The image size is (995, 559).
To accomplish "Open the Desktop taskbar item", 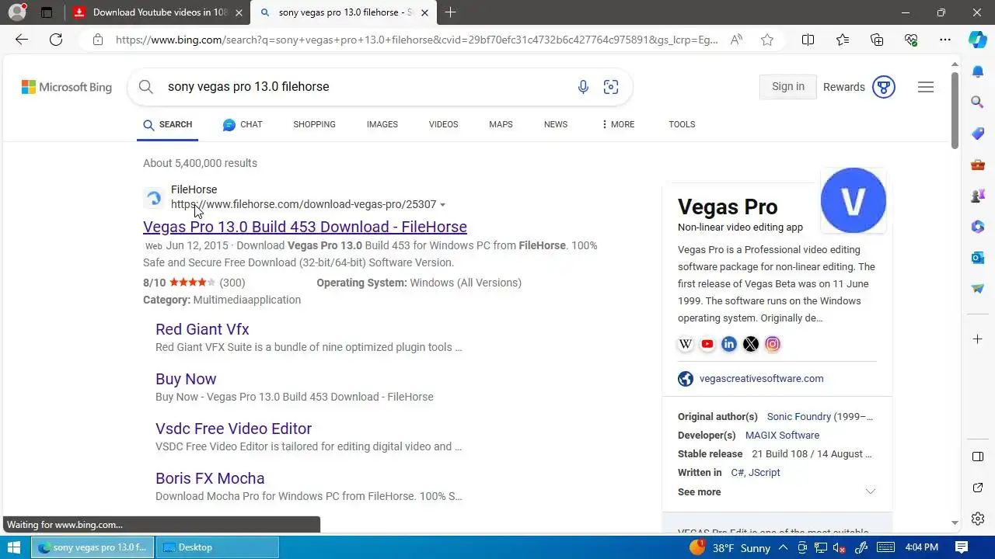I will (218, 547).
